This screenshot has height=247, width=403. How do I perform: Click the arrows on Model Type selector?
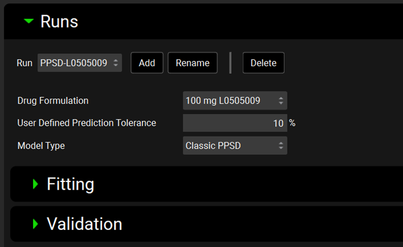coord(281,146)
